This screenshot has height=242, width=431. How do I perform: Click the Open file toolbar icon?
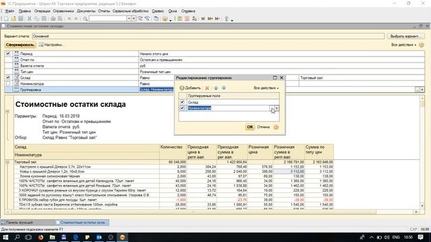tap(13, 19)
